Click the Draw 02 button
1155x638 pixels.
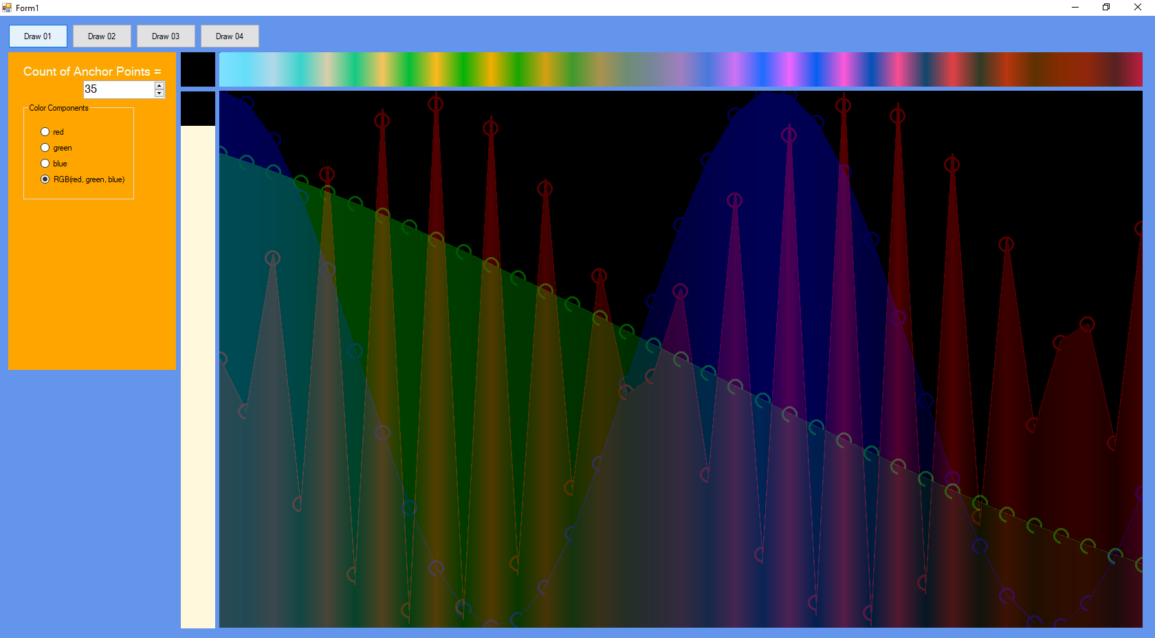click(x=102, y=36)
